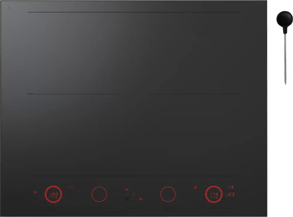Click the metal shaft of the probe
Viewport: 293px width, 217px height.
285,59
